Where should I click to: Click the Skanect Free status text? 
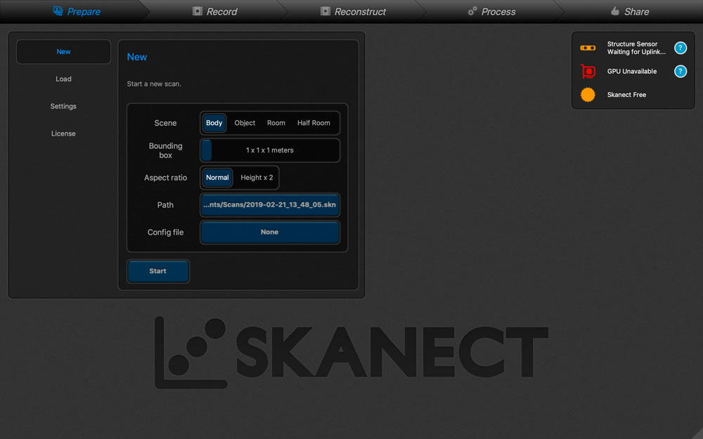[626, 95]
